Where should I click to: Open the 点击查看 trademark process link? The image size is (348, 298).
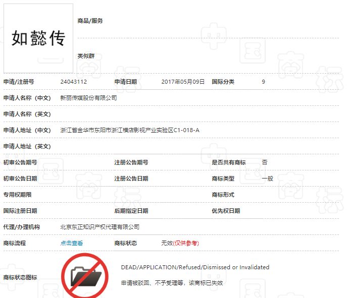point(72,243)
